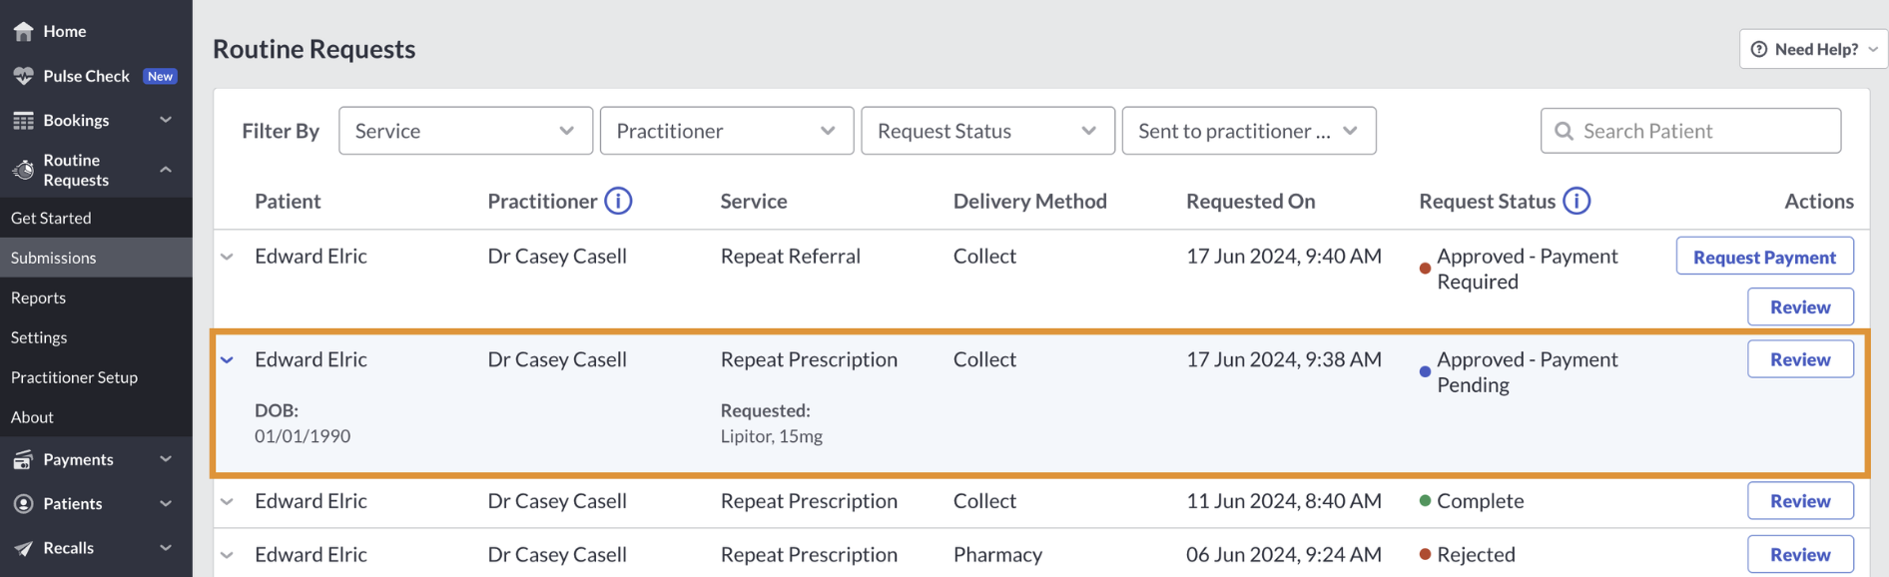Expand the Repeat Referral request row chevron
The width and height of the screenshot is (1889, 577).
tap(227, 258)
